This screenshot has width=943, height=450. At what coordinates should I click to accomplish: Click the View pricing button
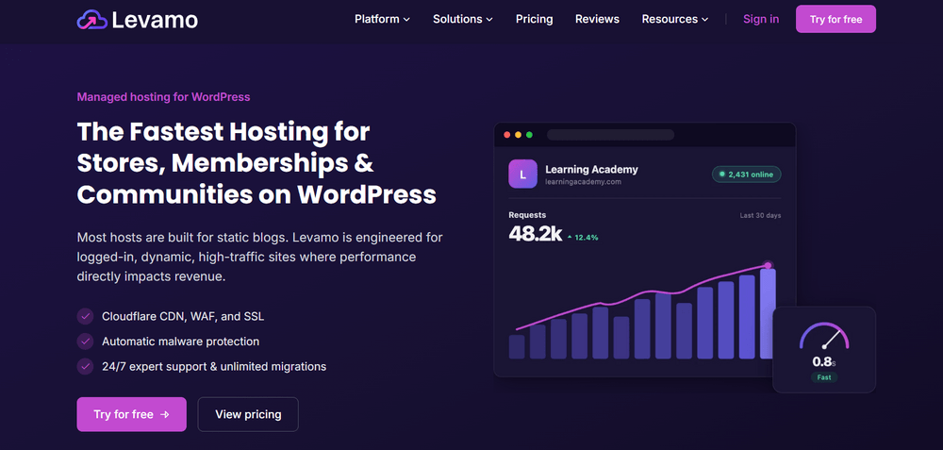[x=248, y=414]
